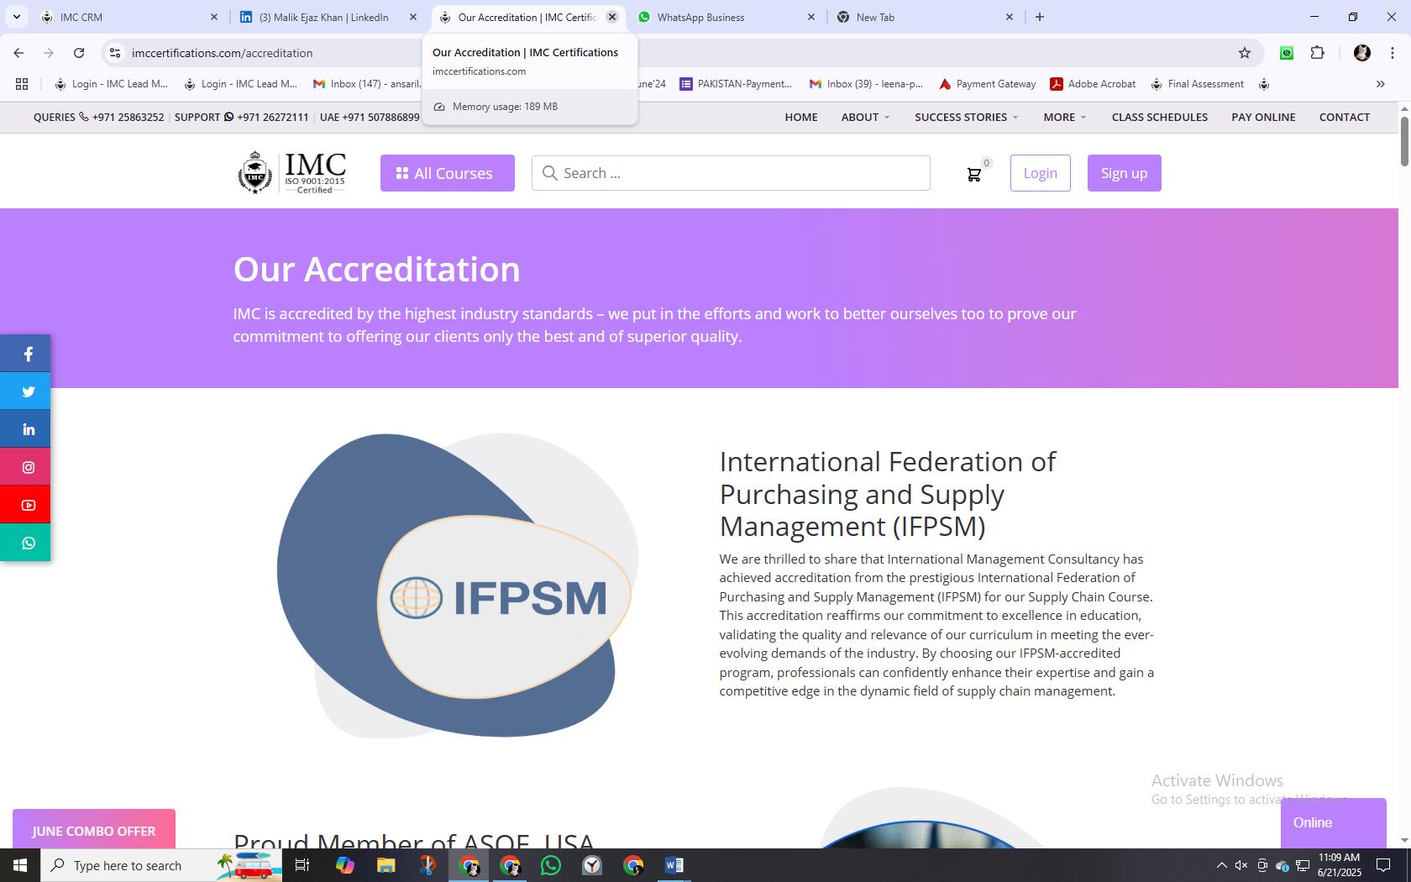
Task: Go to HOME in site navigation
Action: pos(800,117)
